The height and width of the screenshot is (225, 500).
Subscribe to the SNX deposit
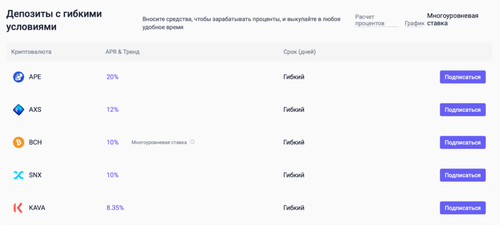[x=462, y=175]
